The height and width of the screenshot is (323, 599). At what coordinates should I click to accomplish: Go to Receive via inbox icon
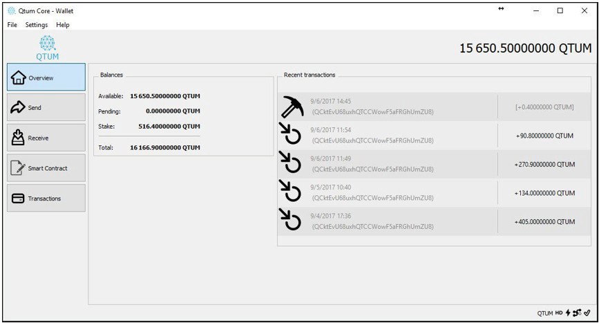coord(17,138)
